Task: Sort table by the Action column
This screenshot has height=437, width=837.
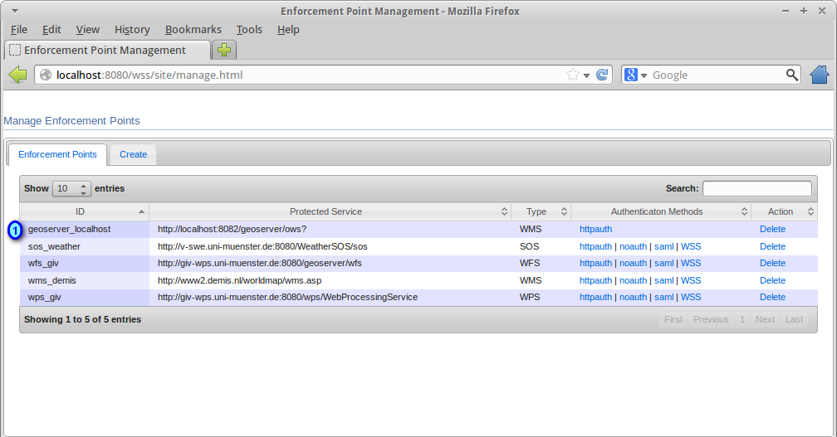Action: (x=784, y=211)
